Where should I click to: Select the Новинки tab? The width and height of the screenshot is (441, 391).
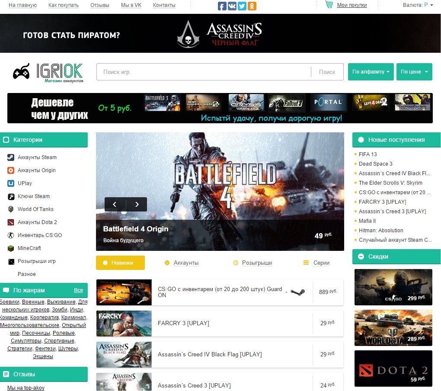pyautogui.click(x=120, y=263)
